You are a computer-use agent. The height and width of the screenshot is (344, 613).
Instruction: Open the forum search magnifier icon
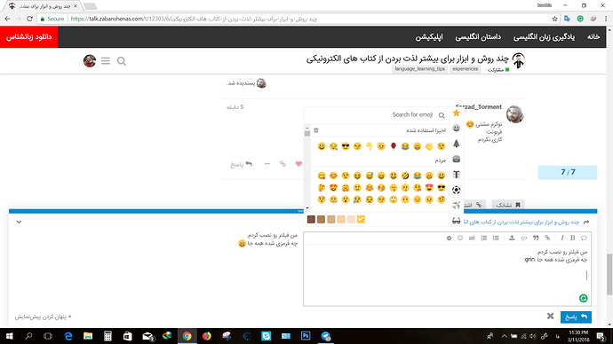pos(122,61)
